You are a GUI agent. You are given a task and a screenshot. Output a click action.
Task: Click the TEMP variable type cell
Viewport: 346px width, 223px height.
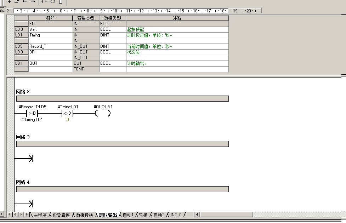click(x=86, y=69)
